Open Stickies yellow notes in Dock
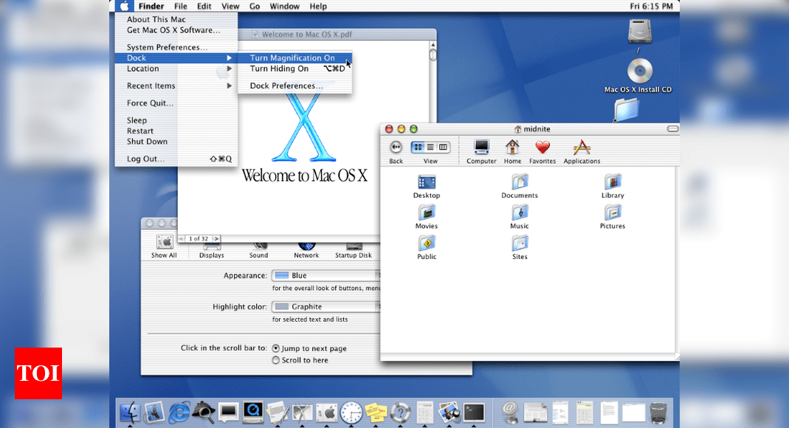The width and height of the screenshot is (789, 428). click(x=376, y=413)
